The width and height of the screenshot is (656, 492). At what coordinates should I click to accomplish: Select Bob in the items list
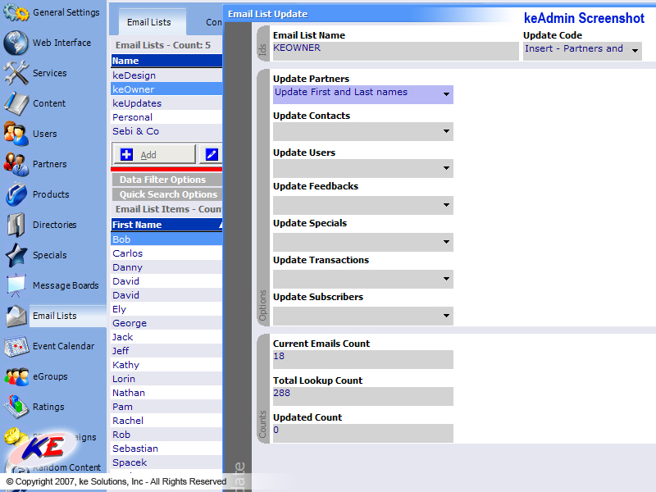[166, 239]
